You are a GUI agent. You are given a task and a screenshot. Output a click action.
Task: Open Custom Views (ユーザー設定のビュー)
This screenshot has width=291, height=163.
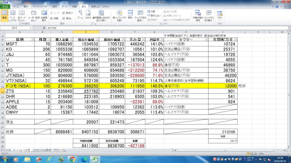coord(34,16)
